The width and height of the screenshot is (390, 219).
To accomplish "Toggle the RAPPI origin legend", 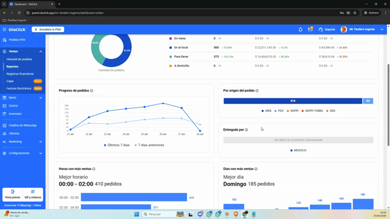I will click(292, 111).
